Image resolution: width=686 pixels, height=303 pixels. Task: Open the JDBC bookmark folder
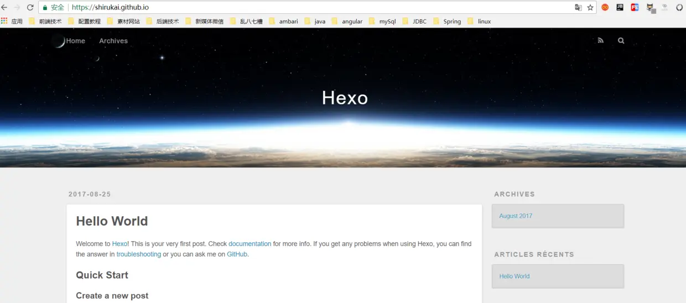(x=414, y=22)
